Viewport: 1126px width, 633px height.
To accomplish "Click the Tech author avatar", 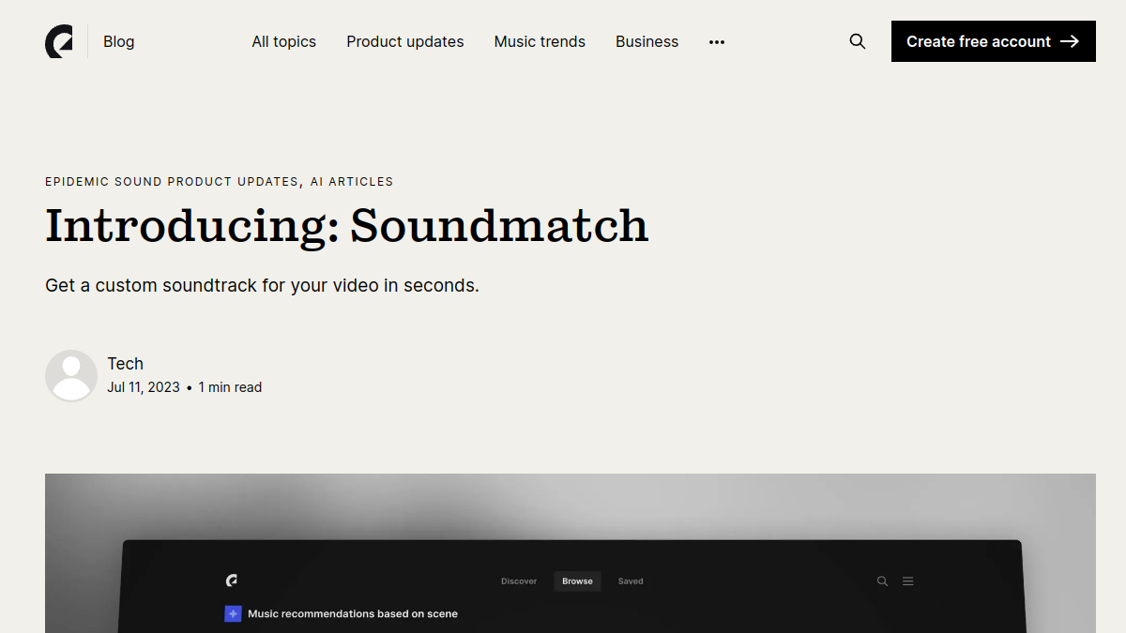I will click(71, 376).
